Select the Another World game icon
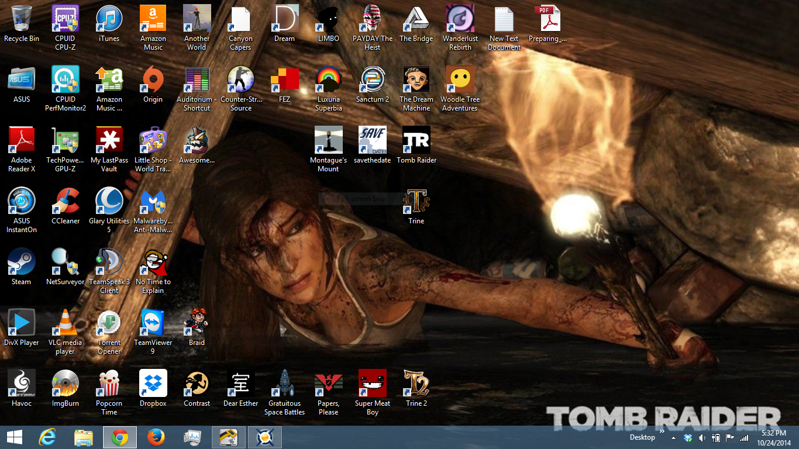Image resolution: width=799 pixels, height=449 pixels. [x=197, y=19]
